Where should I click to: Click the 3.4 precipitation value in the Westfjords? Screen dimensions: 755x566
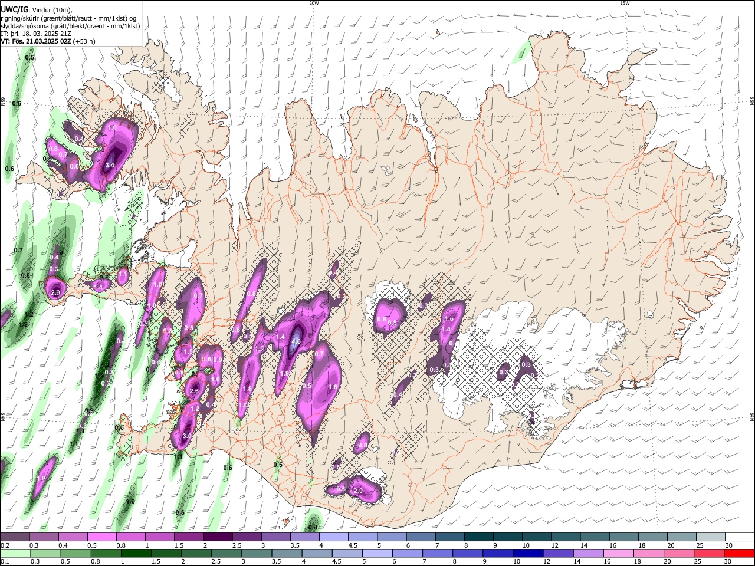point(110,166)
